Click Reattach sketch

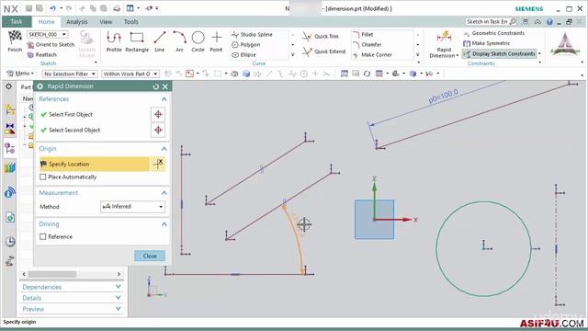pos(42,55)
